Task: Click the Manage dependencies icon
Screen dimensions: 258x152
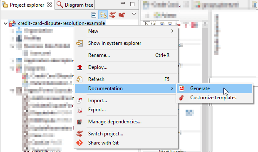Action: [79, 122]
